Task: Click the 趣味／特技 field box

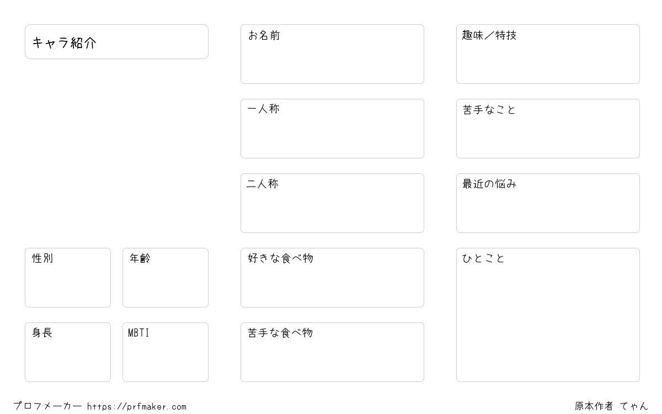Action: click(548, 54)
